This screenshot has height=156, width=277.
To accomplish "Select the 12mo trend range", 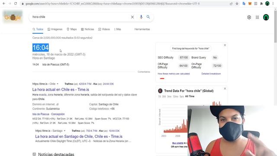I will tap(175, 96).
